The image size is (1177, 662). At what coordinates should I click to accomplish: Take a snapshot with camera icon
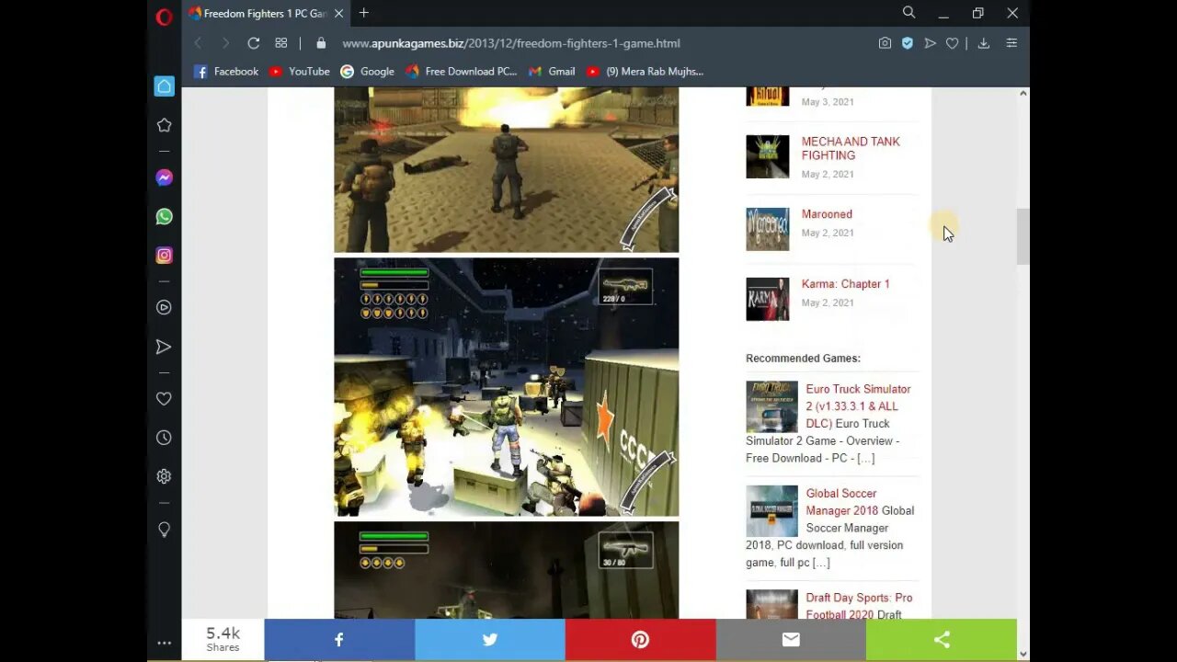coord(885,43)
